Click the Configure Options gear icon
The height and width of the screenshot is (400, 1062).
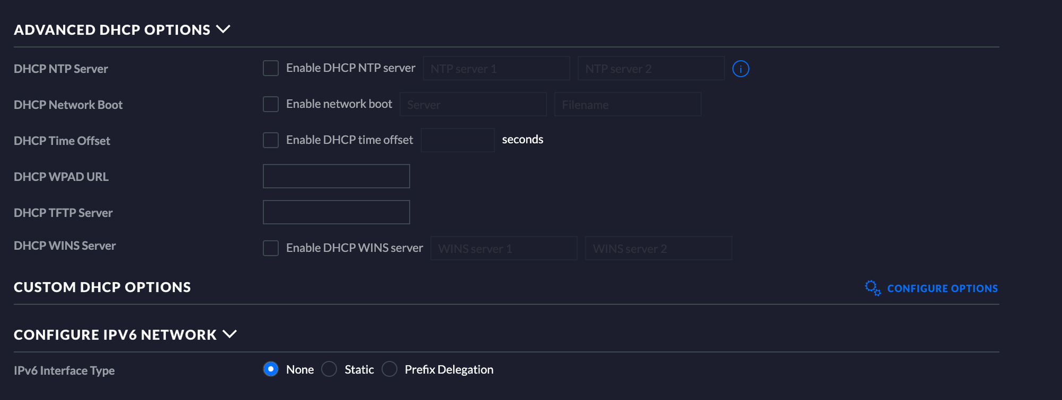click(x=872, y=288)
